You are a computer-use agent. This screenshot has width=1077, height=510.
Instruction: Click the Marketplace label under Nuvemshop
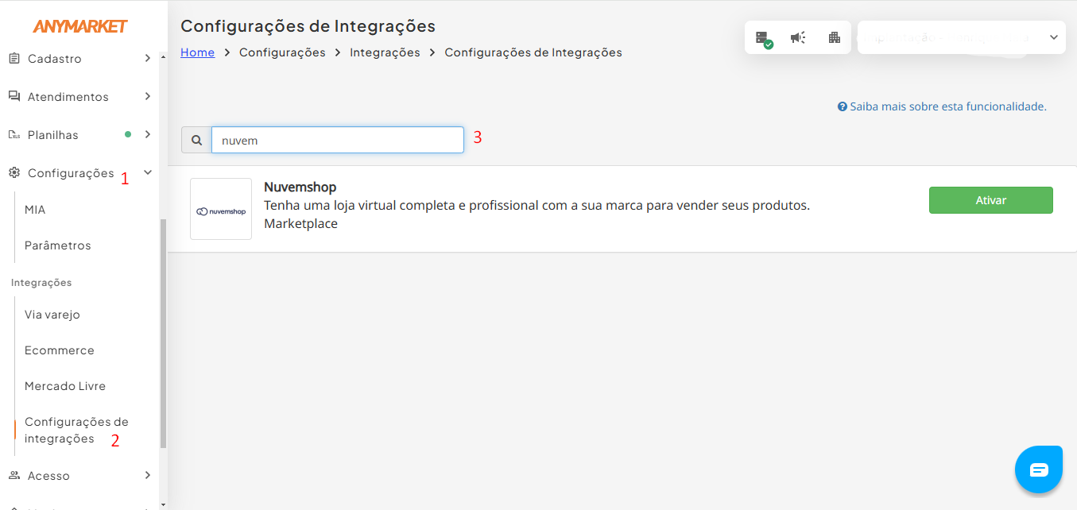pos(300,224)
